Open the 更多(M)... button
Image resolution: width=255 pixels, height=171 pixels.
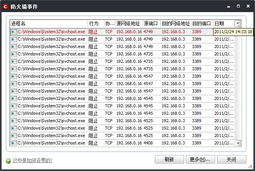click(200, 159)
